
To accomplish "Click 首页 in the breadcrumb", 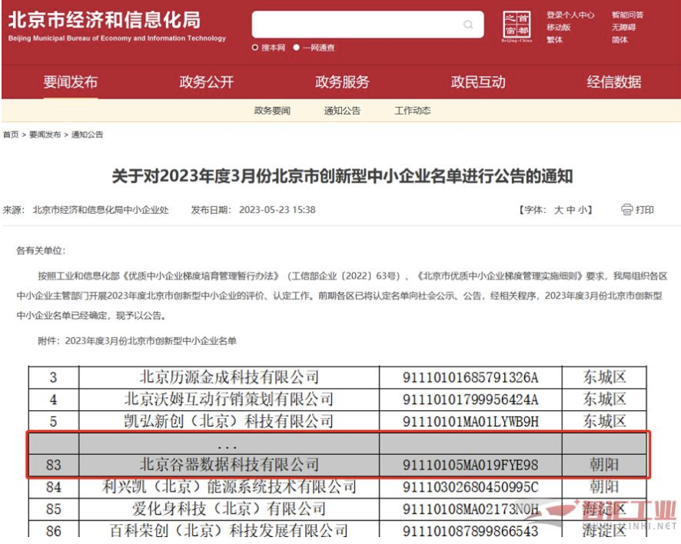I will 11,135.
